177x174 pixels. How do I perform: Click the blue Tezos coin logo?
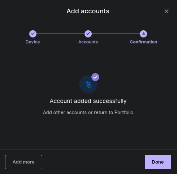(x=88, y=84)
